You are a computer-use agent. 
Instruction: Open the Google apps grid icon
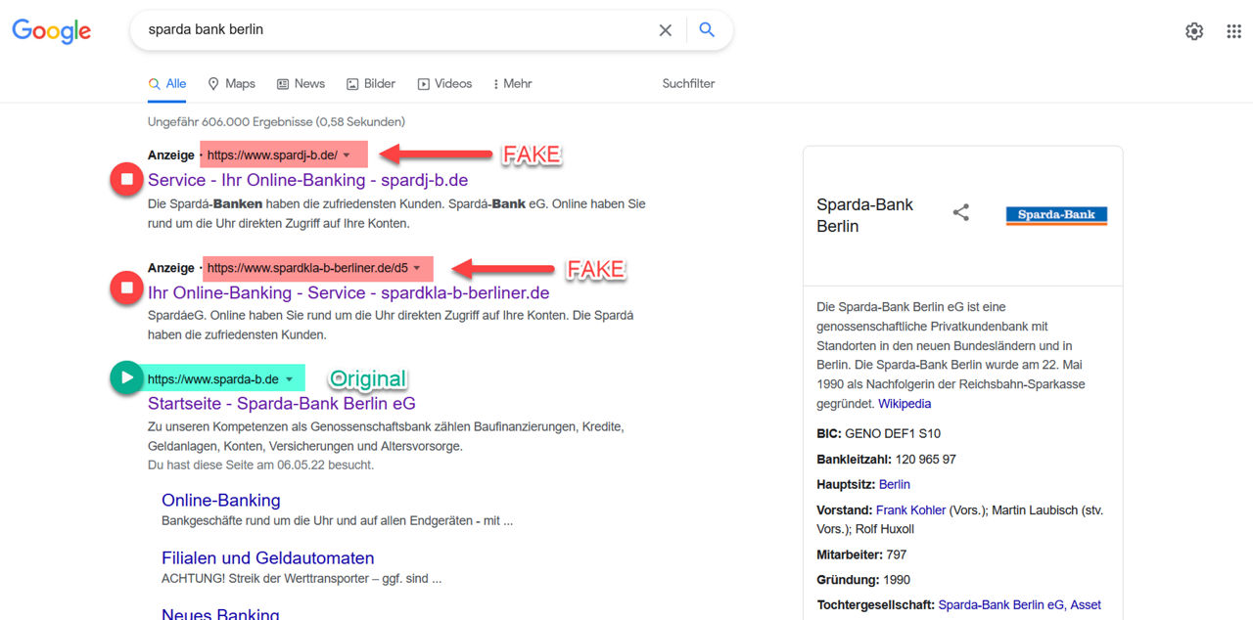[x=1234, y=31]
